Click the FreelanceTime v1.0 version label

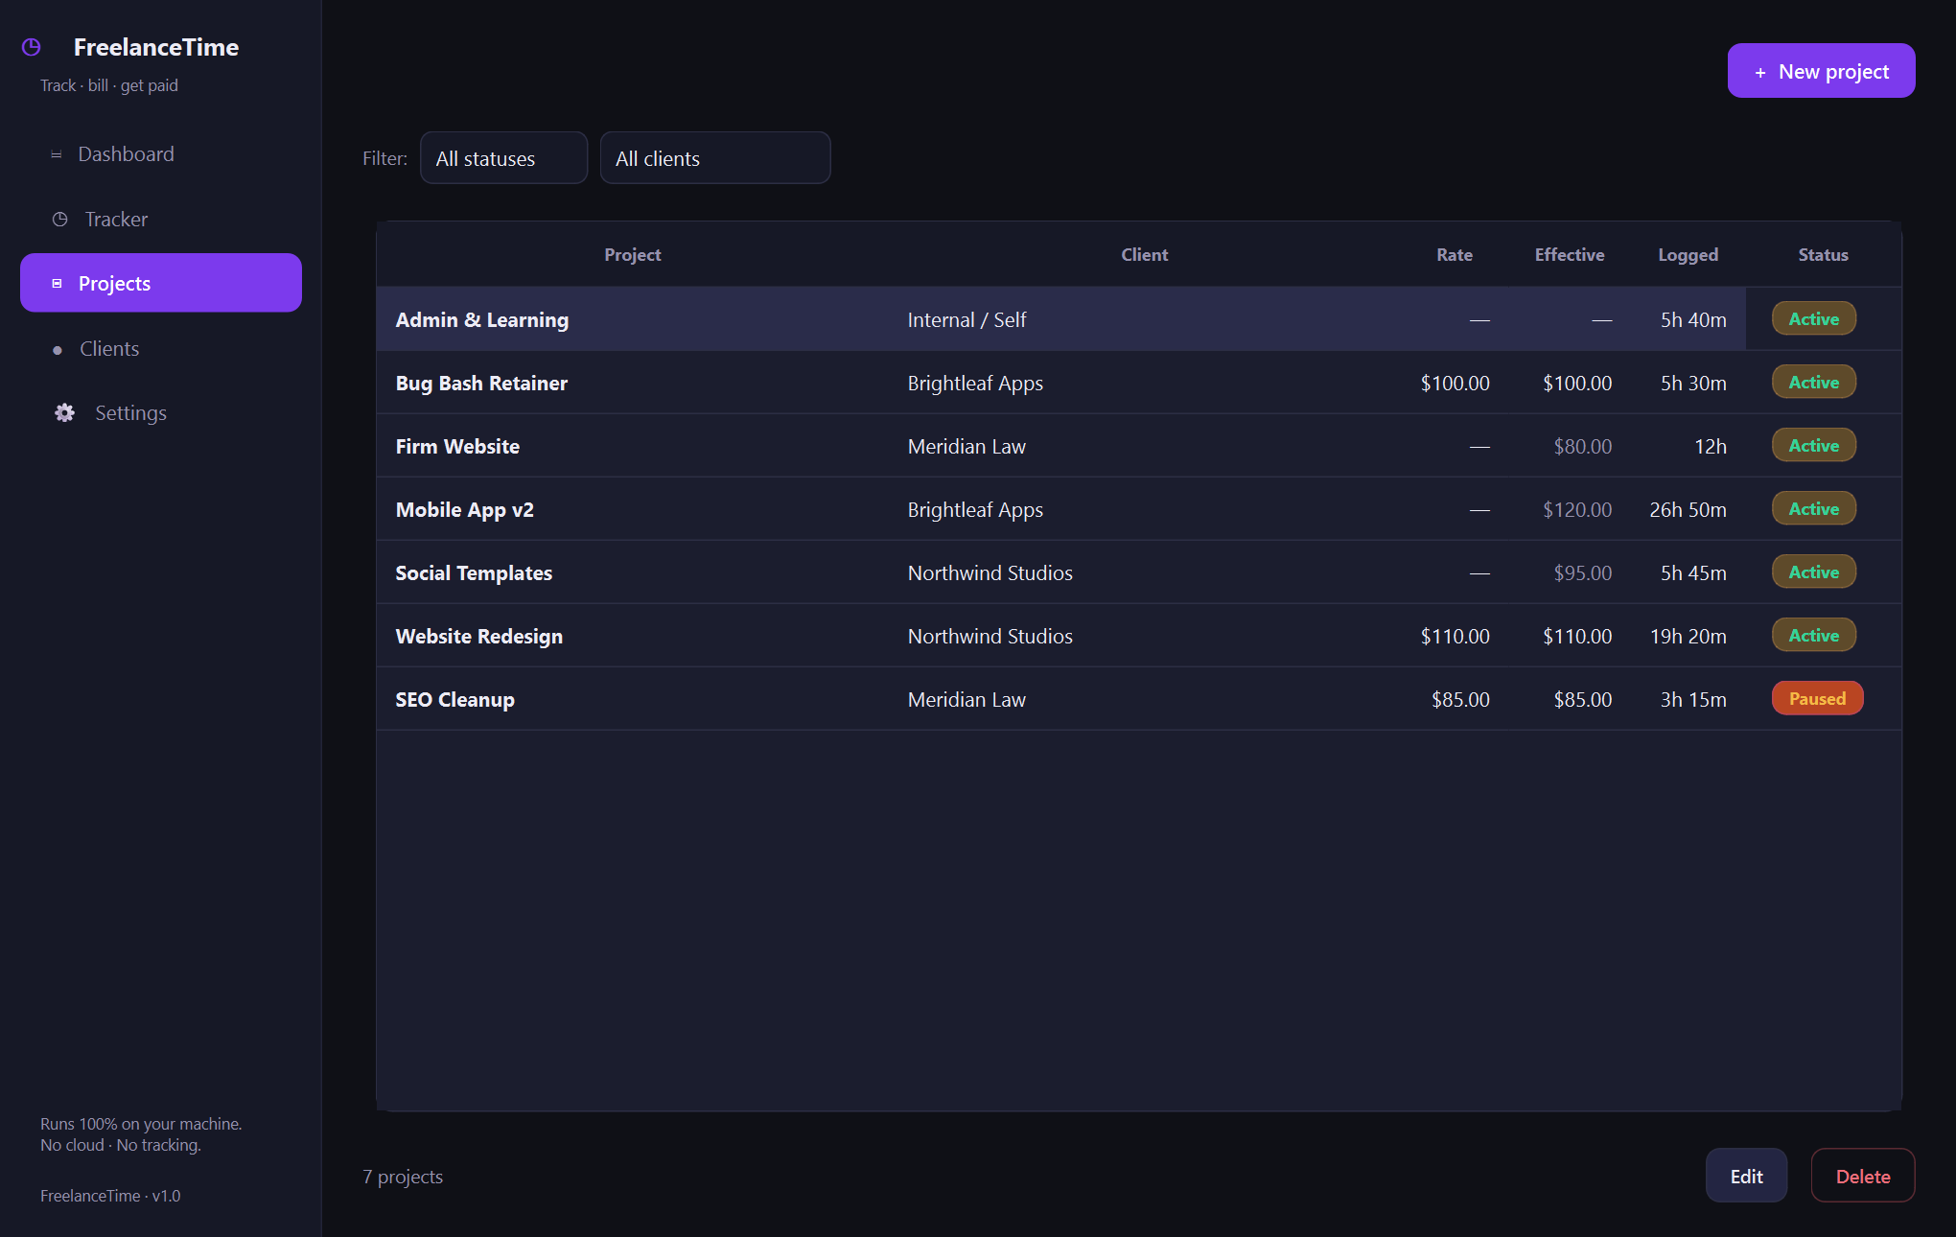point(110,1196)
